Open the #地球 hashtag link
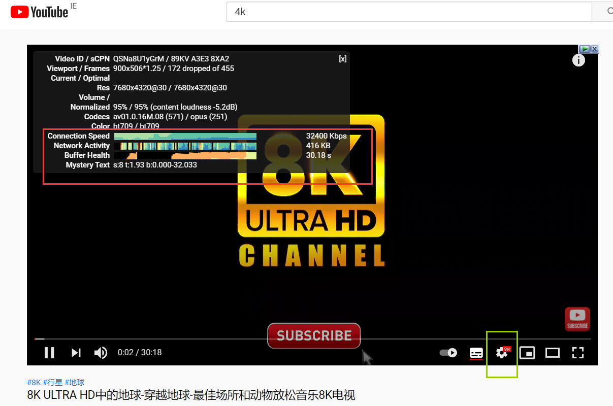This screenshot has width=613, height=406. tap(75, 382)
